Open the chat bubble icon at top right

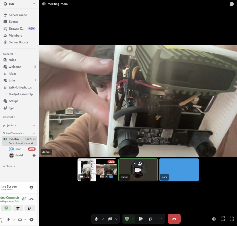point(232,4)
